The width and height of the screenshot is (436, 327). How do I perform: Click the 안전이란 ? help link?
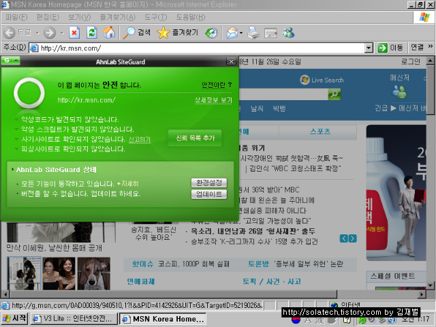click(217, 85)
